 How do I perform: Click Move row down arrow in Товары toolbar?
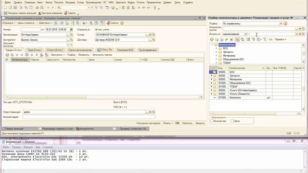coord(37,55)
